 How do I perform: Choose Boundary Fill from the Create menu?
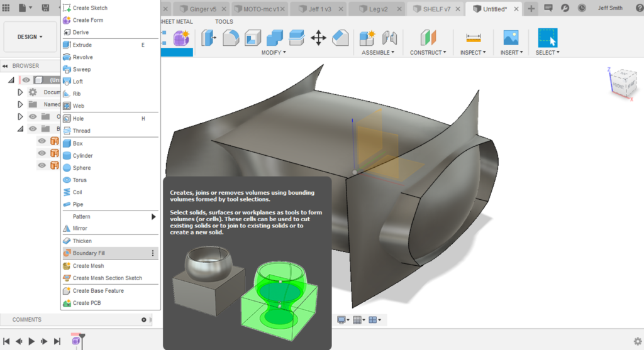[89, 253]
